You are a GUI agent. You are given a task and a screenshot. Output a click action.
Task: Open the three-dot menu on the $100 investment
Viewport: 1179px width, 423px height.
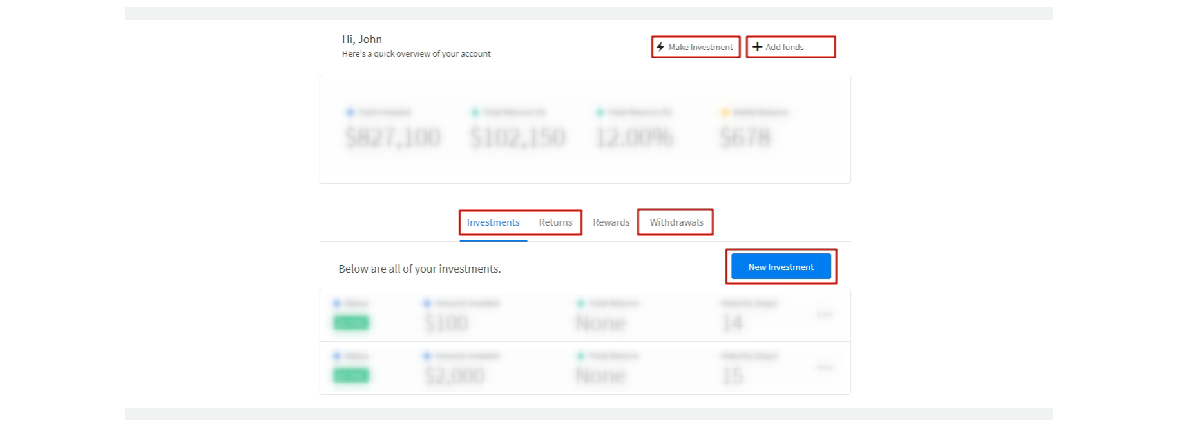(x=824, y=314)
